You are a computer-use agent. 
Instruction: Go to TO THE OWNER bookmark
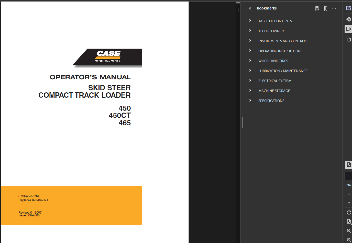(x=271, y=31)
